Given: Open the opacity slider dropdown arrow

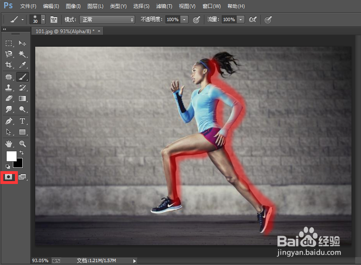Looking at the screenshot, I should tap(184, 19).
